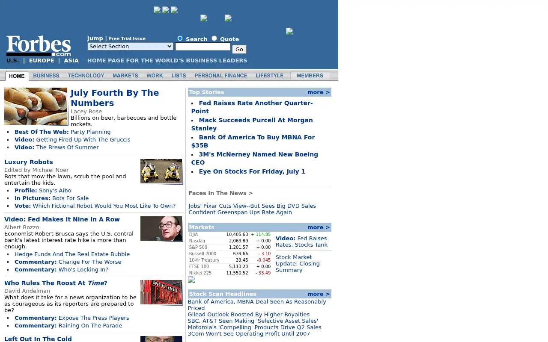Open the Home tab

coord(17,76)
